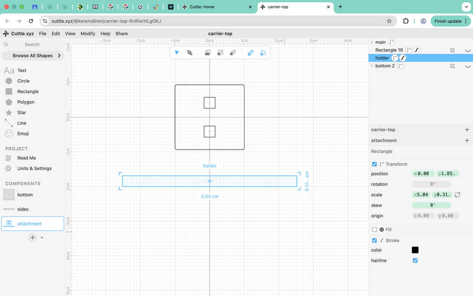Click the rotation value field
This screenshot has height=296, width=473.
coord(431,184)
